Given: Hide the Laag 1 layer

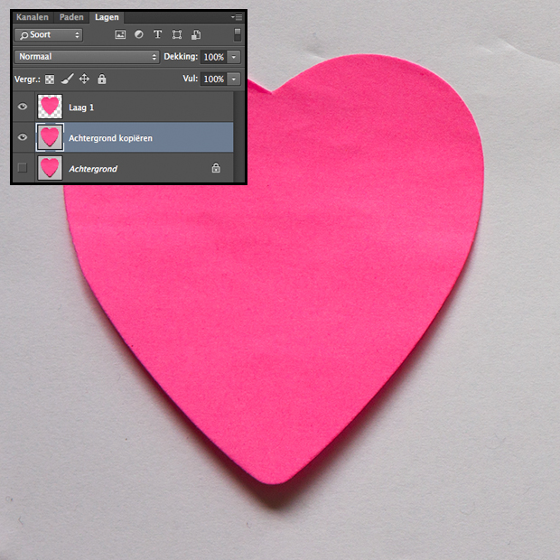Looking at the screenshot, I should (23, 107).
